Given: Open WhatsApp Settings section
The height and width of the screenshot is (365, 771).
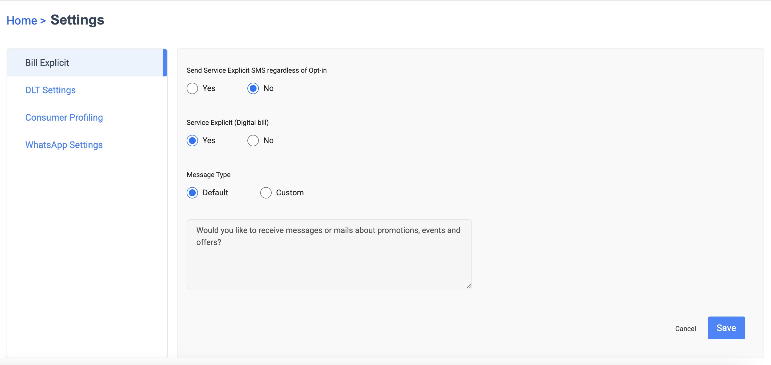Looking at the screenshot, I should point(64,145).
